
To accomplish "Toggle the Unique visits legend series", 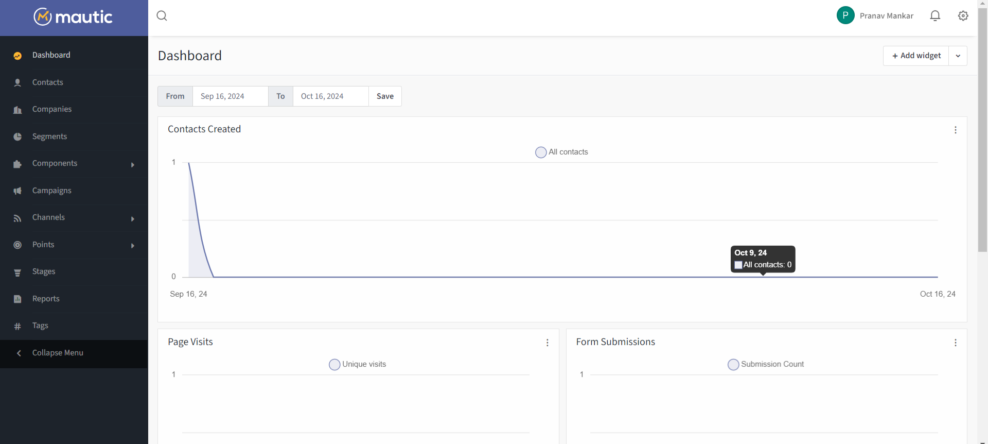I will (334, 365).
